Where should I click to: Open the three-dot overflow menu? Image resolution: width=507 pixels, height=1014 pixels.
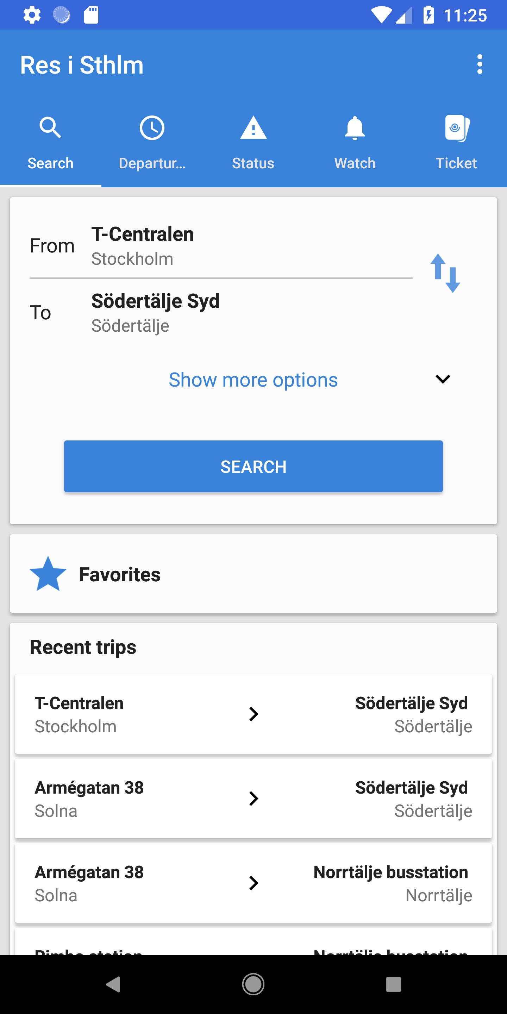point(479,64)
